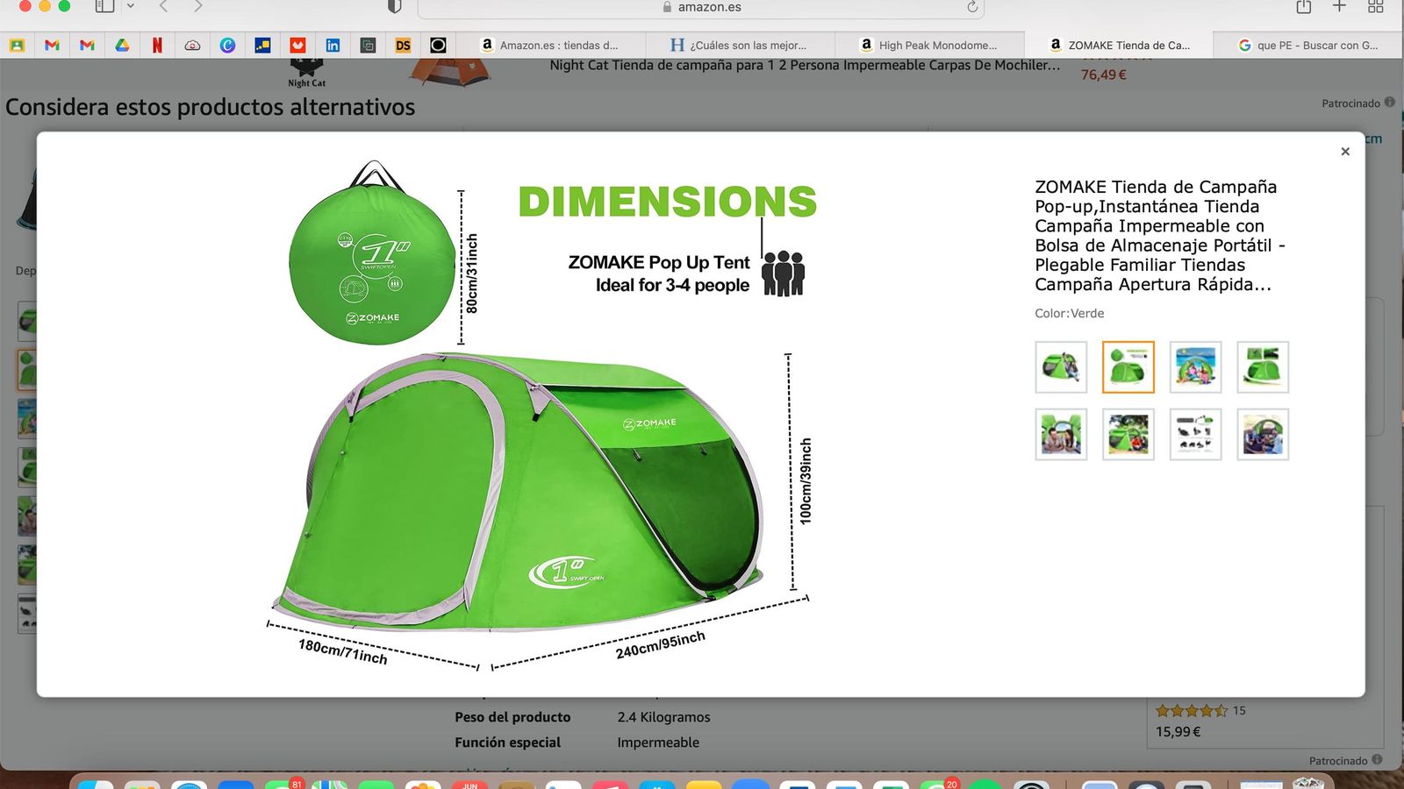This screenshot has height=789, width=1404.
Task: Select the Verde color variant
Action: click(1128, 368)
